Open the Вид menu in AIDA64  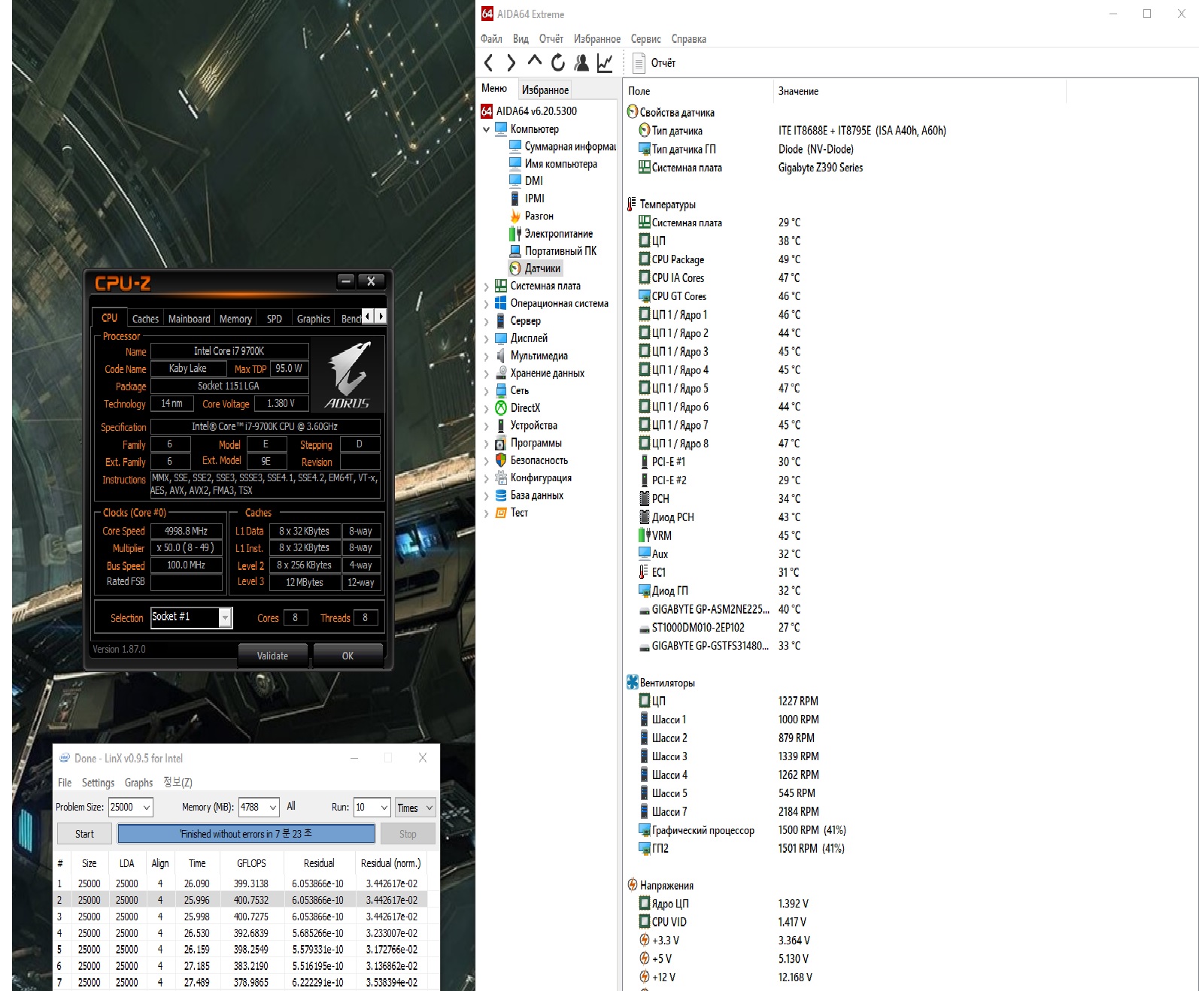[521, 39]
